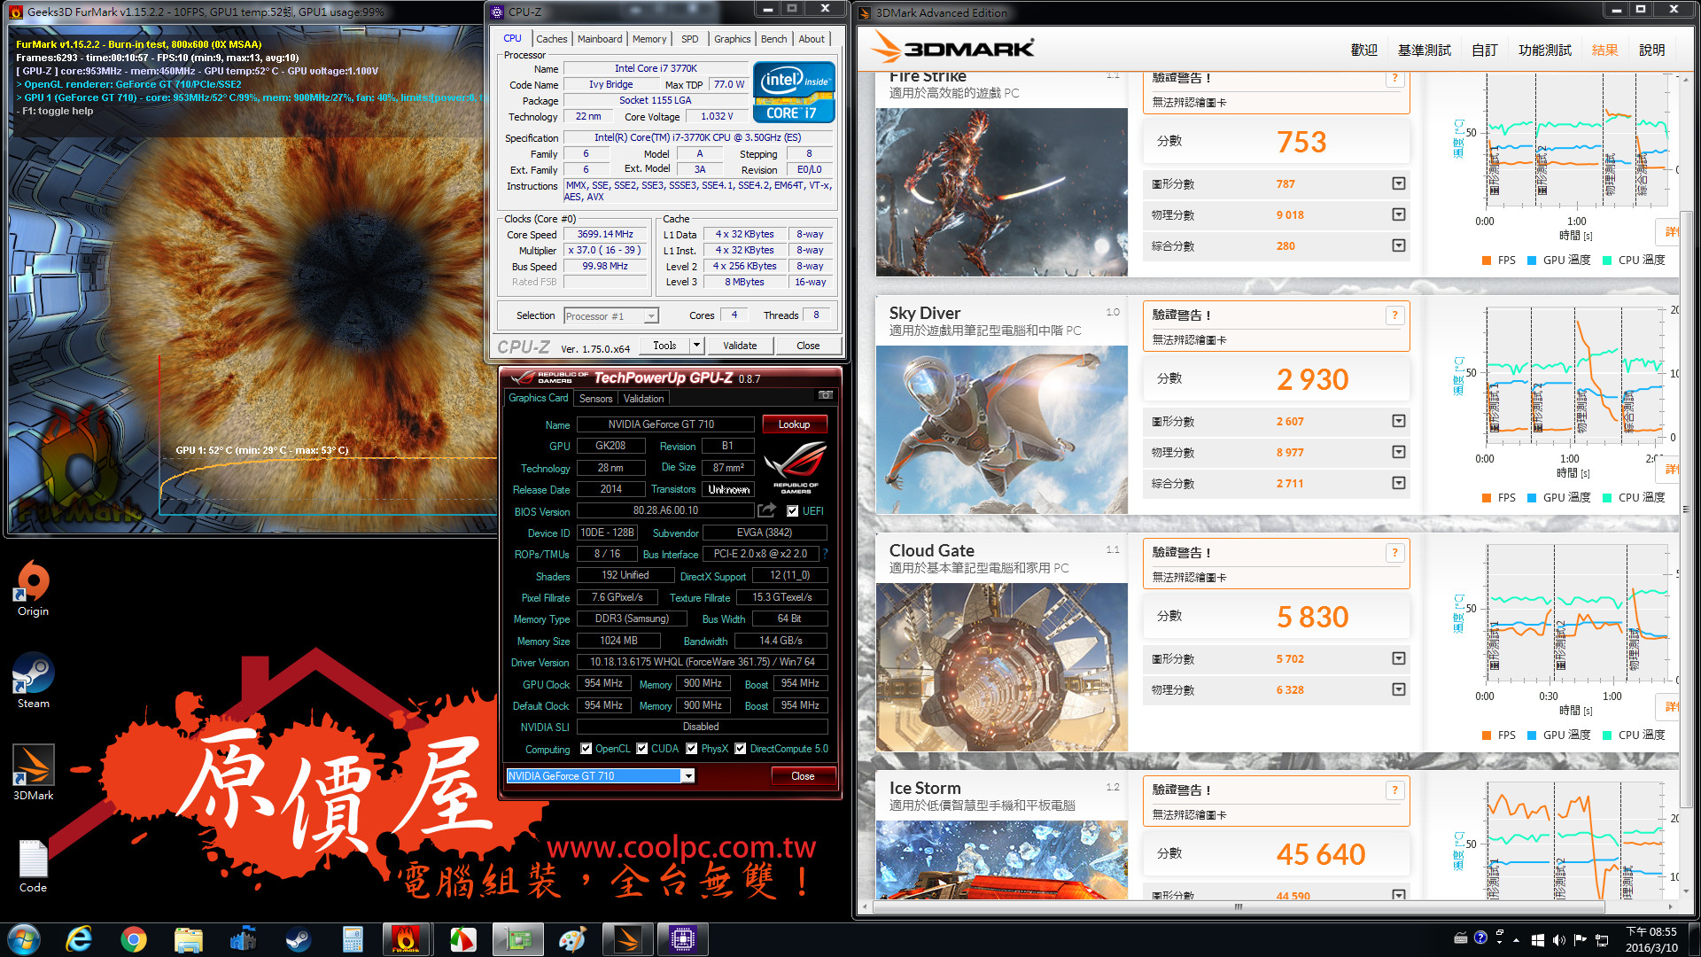Click the Ice Storm warning help question icon
The image size is (1701, 957).
(x=1394, y=790)
